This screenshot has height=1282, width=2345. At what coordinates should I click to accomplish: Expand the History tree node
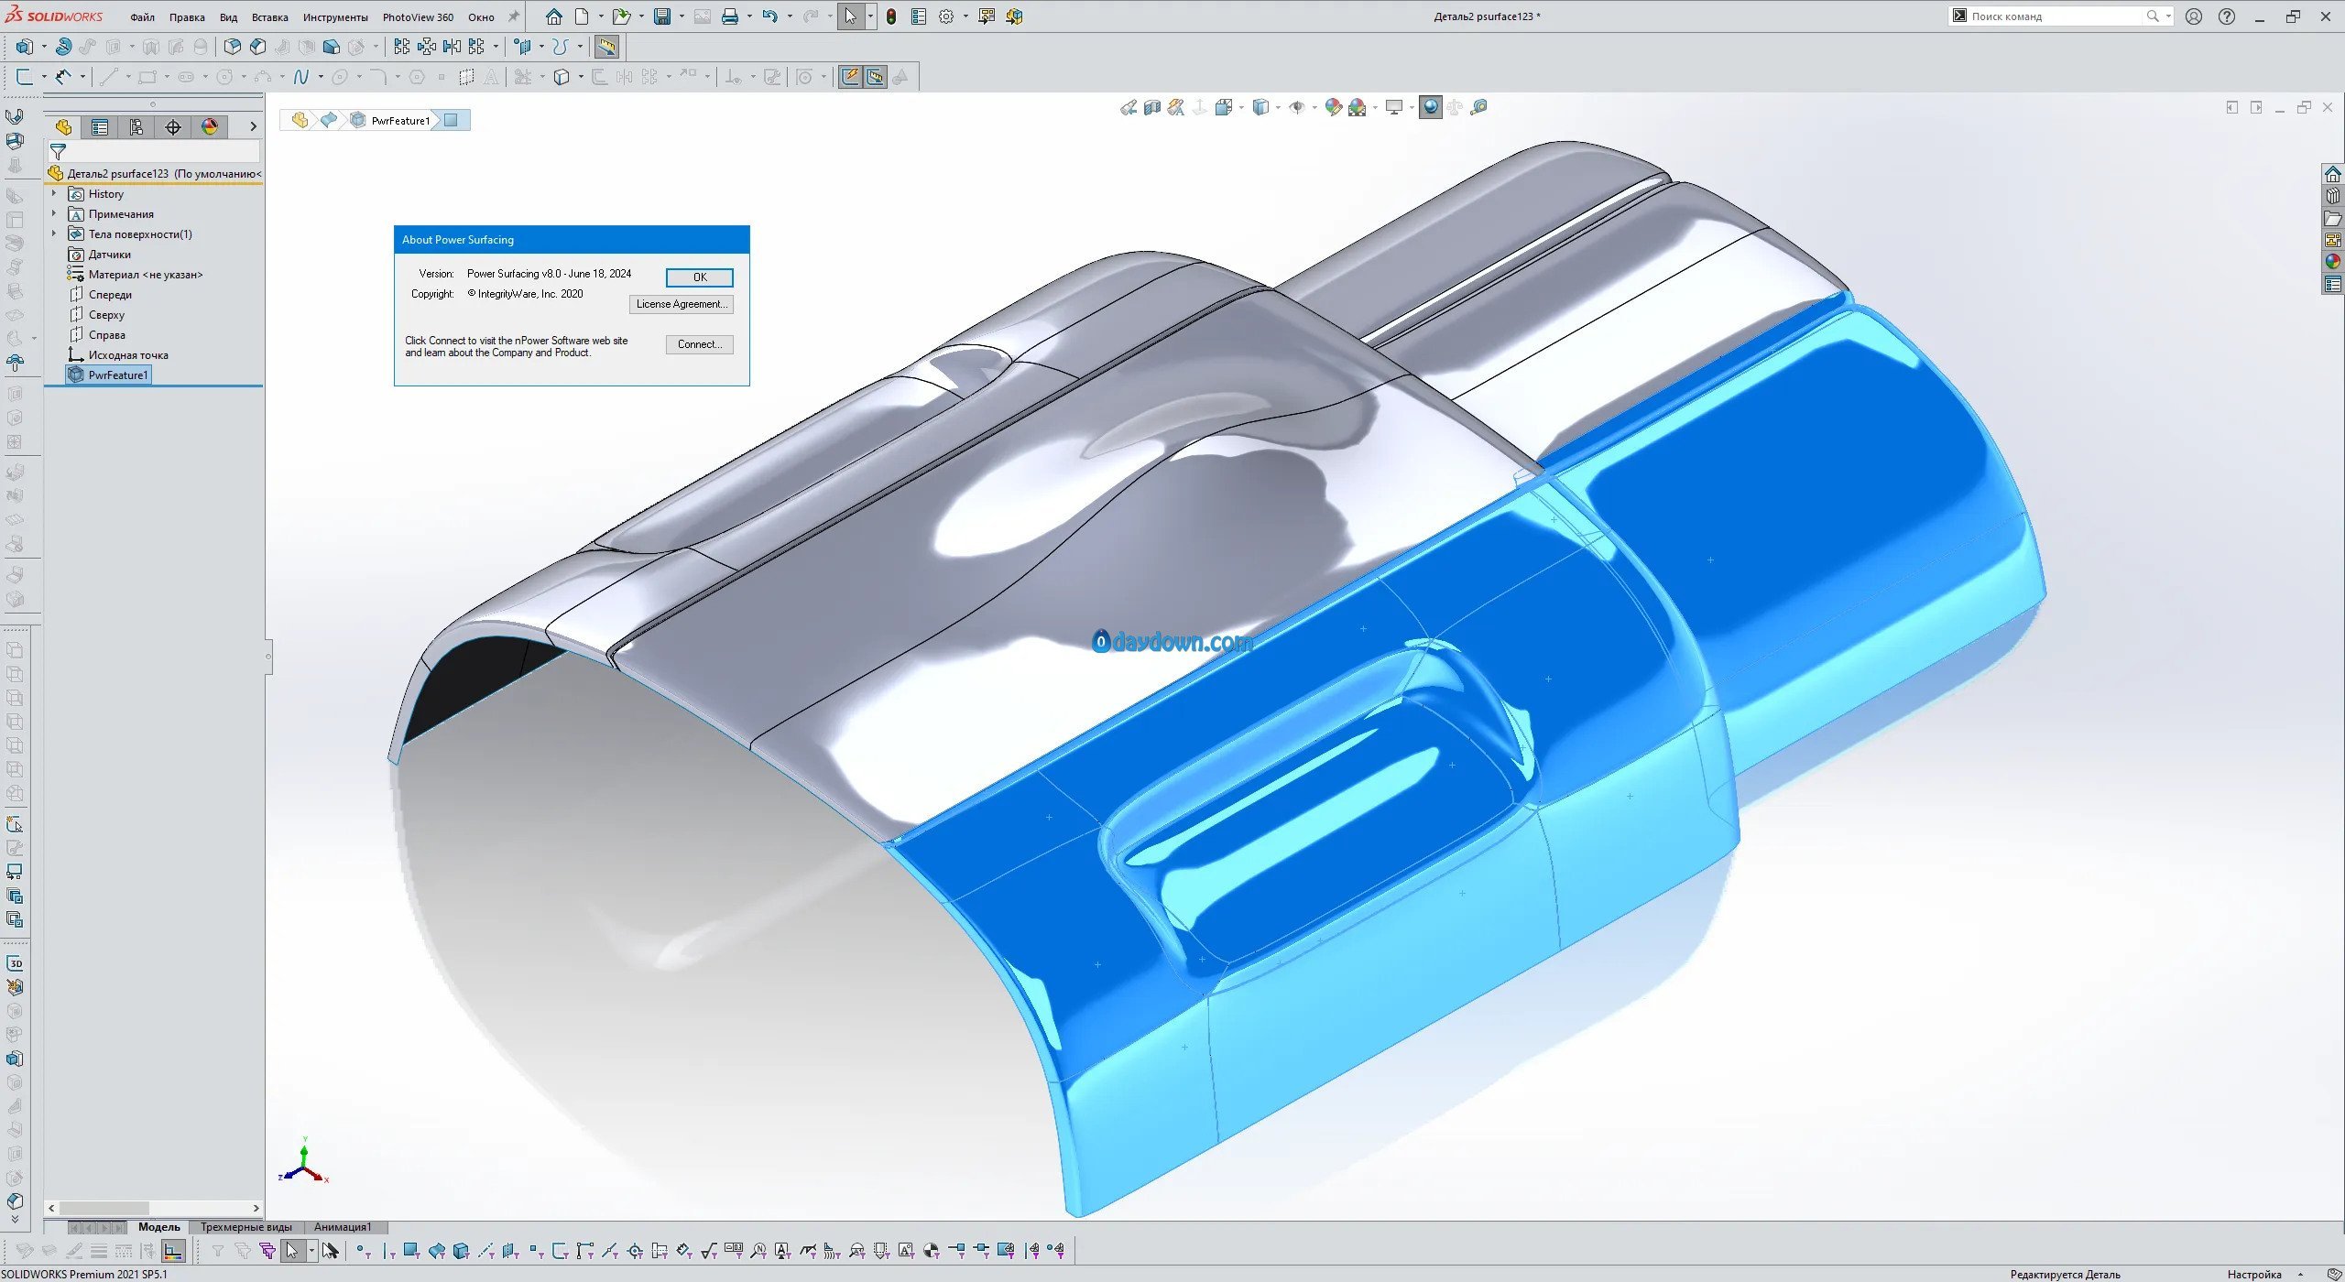(54, 194)
